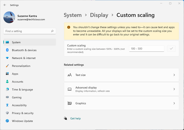The height and width of the screenshot is (130, 184).
Task: Click the Accessibility figure icon
Action: click(7, 105)
